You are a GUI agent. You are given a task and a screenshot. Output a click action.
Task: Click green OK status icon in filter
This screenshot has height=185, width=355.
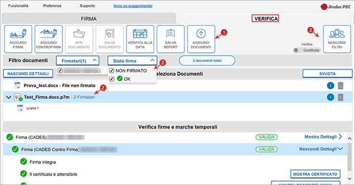[x=120, y=79]
